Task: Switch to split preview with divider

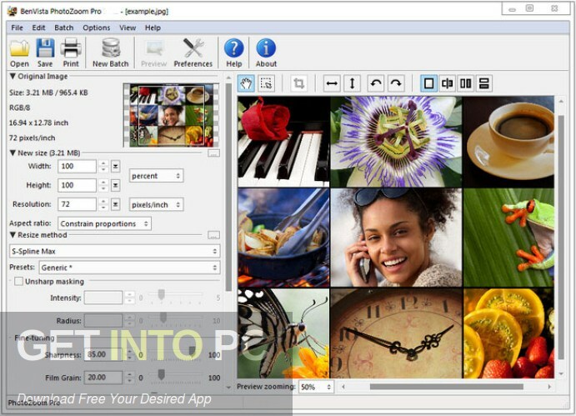Action: (447, 83)
